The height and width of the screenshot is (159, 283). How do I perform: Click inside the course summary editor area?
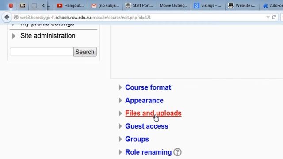[196, 51]
